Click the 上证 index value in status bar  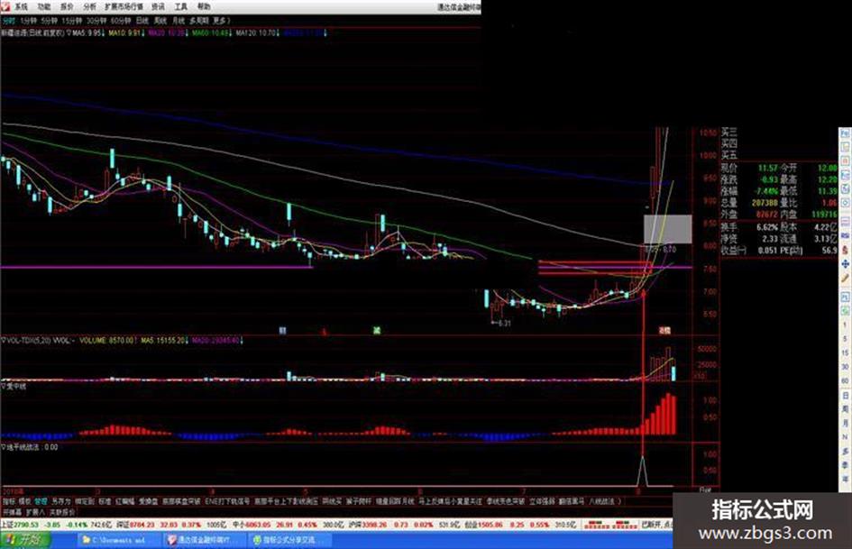(27, 525)
